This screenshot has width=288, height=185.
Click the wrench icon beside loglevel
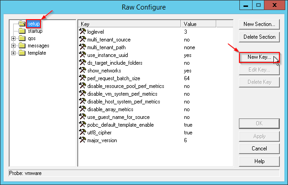tap(82, 32)
